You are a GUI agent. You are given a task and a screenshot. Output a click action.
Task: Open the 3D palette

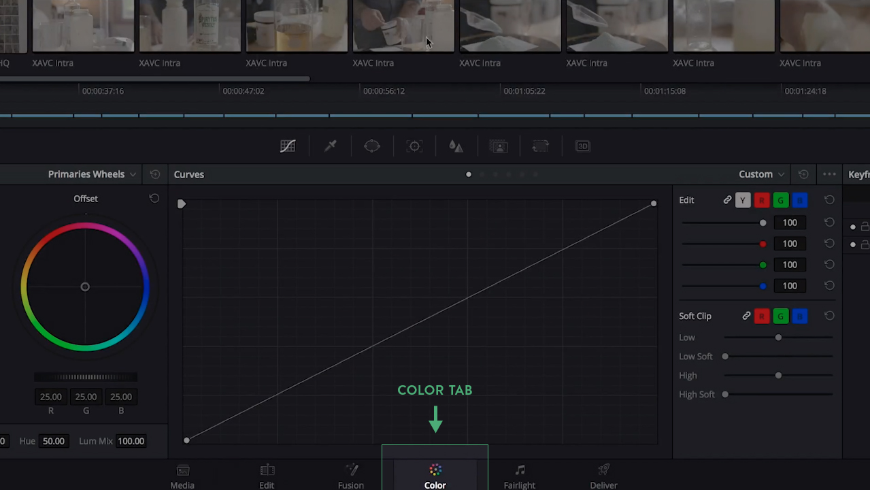tap(582, 146)
